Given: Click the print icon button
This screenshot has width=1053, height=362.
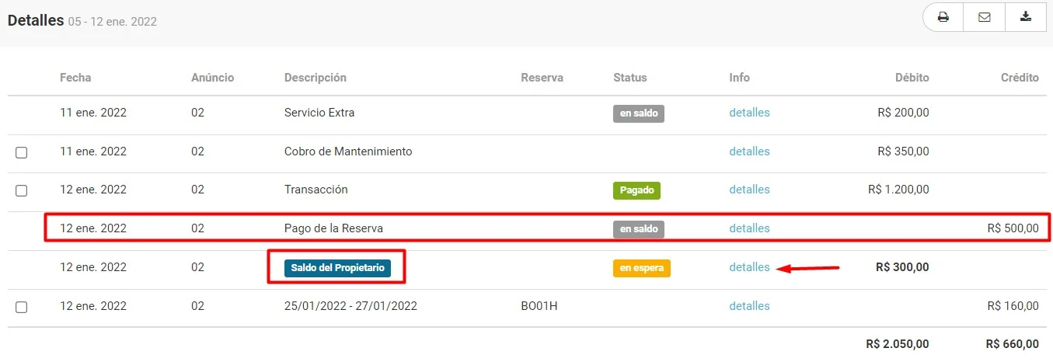Looking at the screenshot, I should pyautogui.click(x=943, y=17).
